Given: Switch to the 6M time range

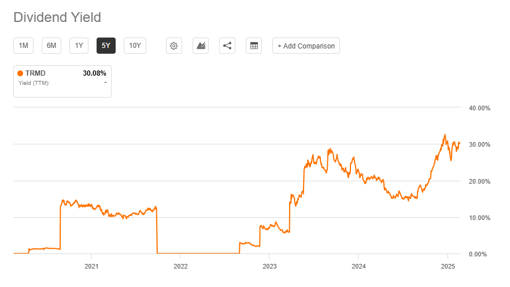Looking at the screenshot, I should point(51,46).
